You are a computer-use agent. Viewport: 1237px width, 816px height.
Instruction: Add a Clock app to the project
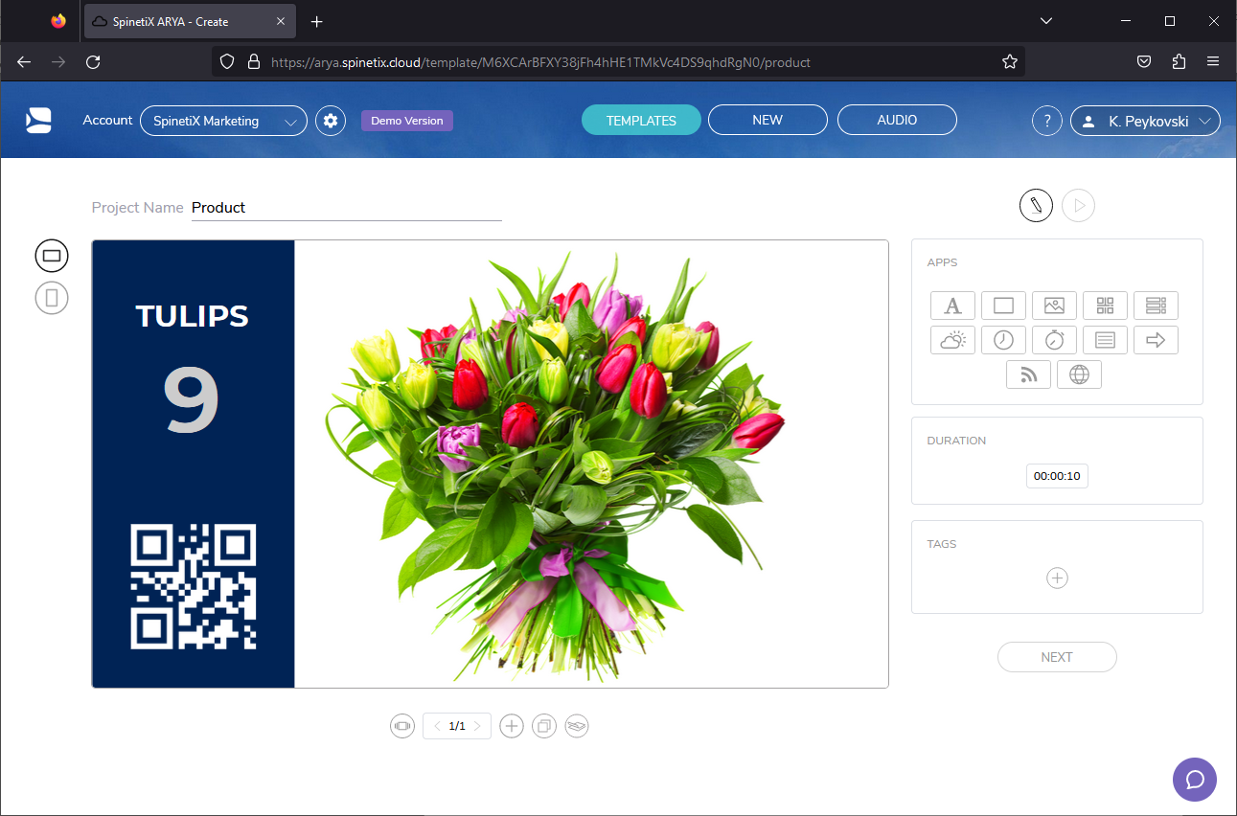point(1003,339)
